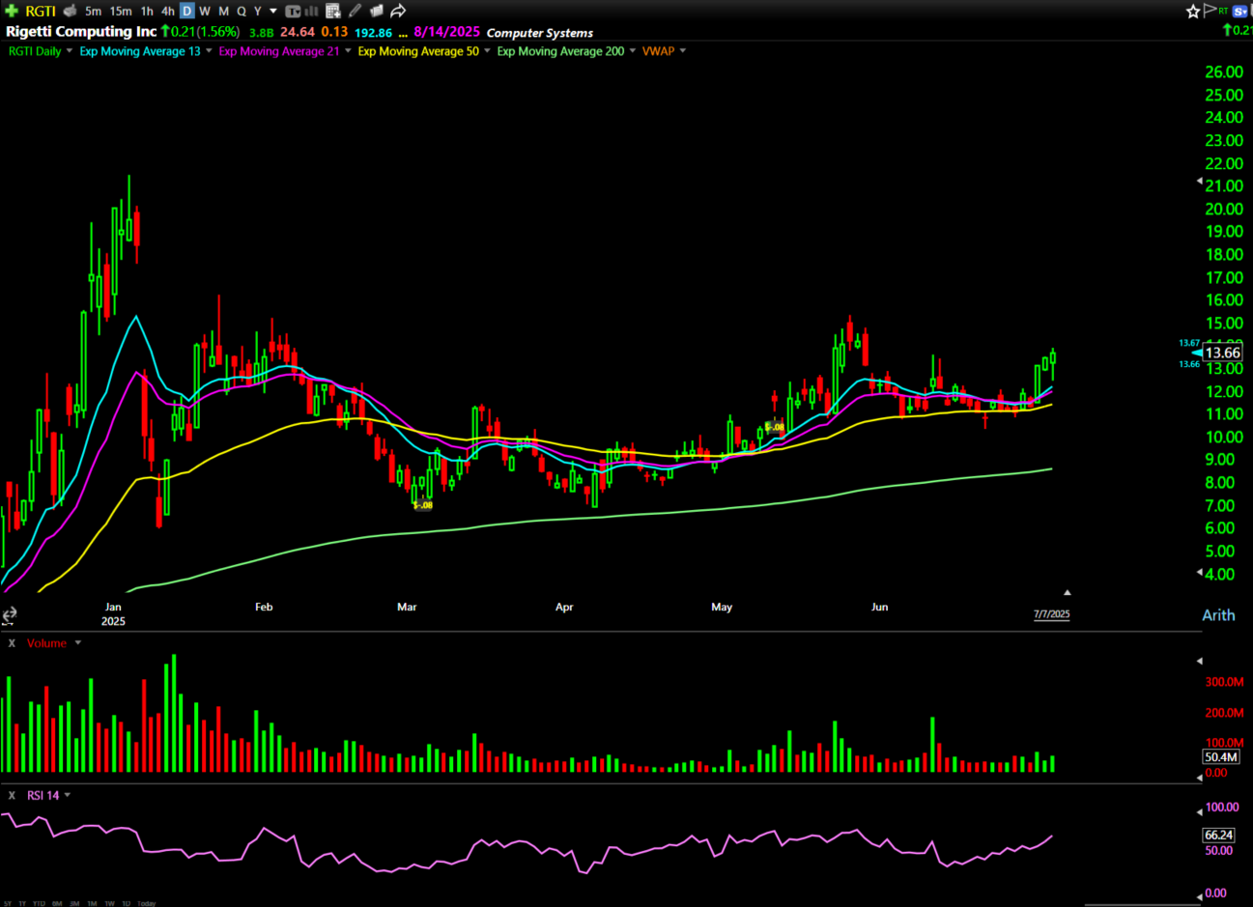The width and height of the screenshot is (1253, 907).
Task: Select the 1Y range button
Action: tap(22, 904)
